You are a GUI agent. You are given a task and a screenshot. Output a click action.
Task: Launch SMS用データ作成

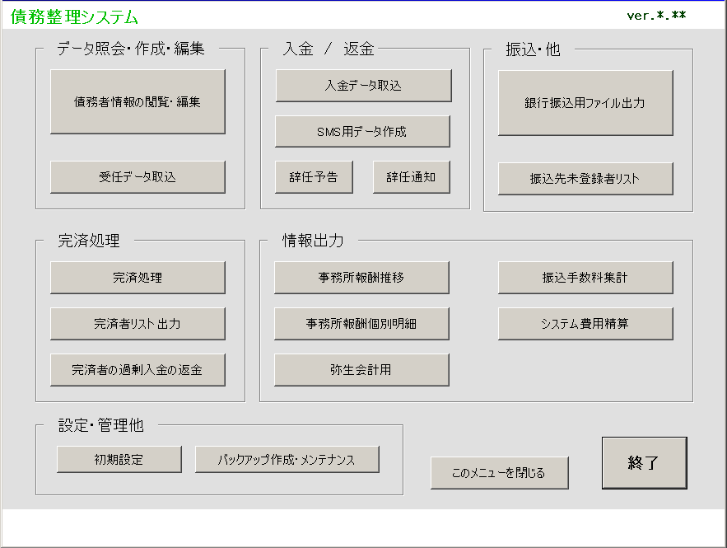click(x=362, y=131)
